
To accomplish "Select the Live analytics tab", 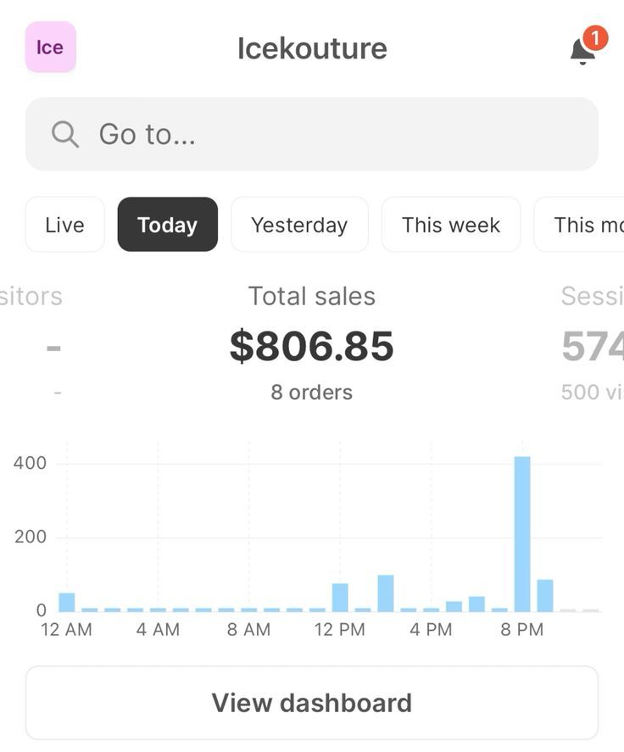I will (x=64, y=224).
